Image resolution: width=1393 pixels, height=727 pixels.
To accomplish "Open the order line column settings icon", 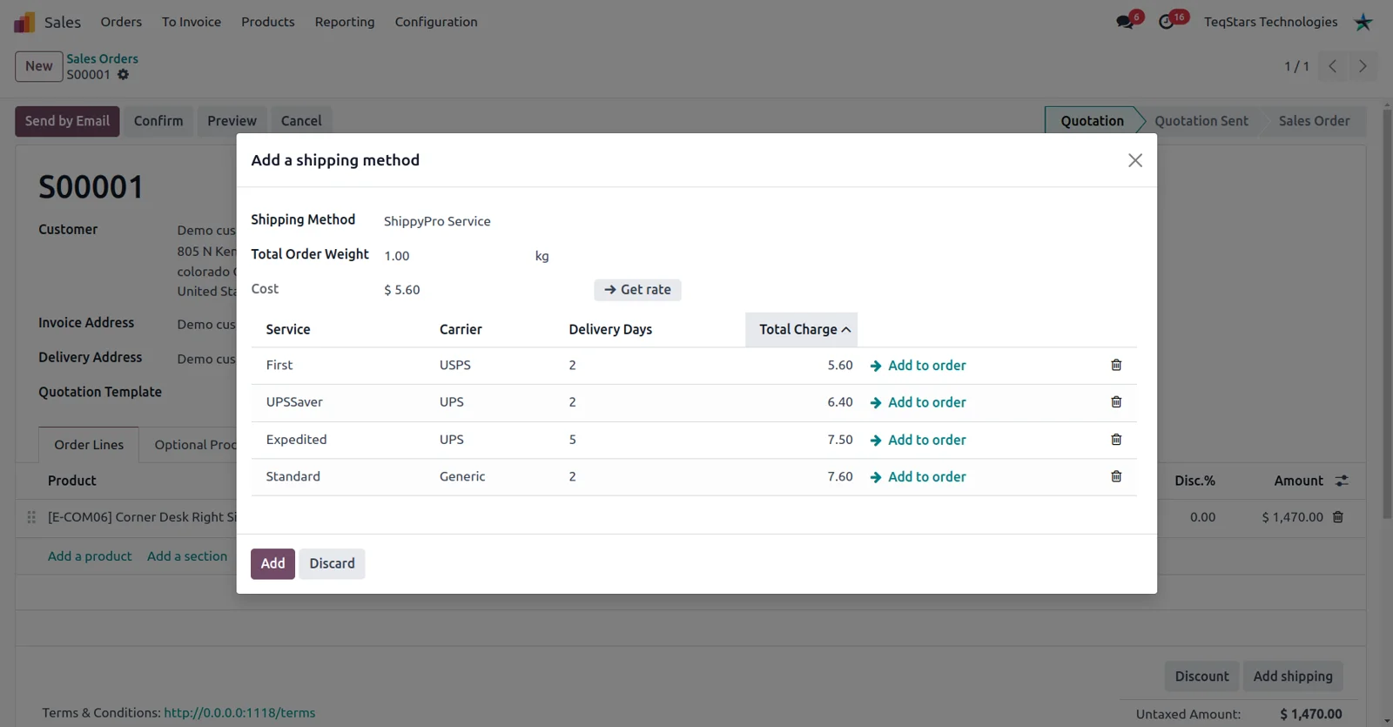I will (1342, 481).
